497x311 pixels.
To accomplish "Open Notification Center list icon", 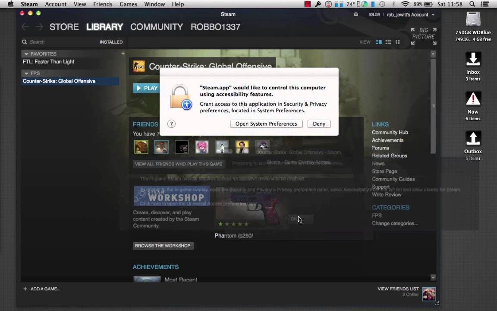I will [x=484, y=4].
